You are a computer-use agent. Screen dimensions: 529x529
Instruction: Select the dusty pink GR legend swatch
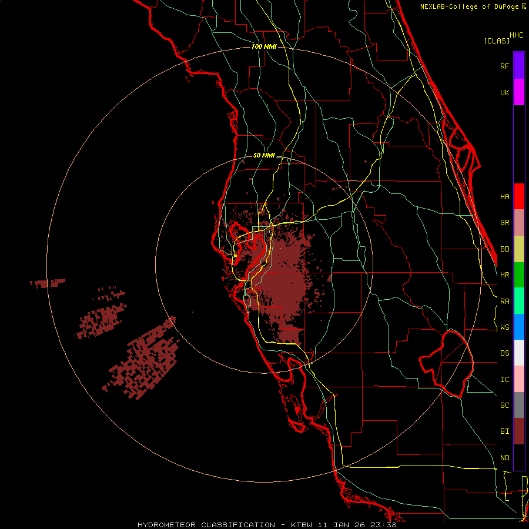point(519,223)
